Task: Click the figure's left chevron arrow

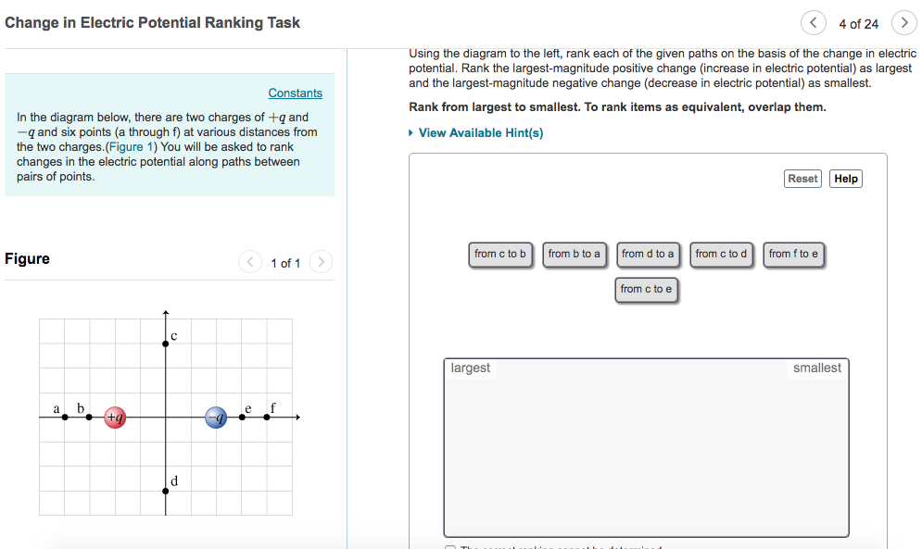Action: (x=250, y=262)
